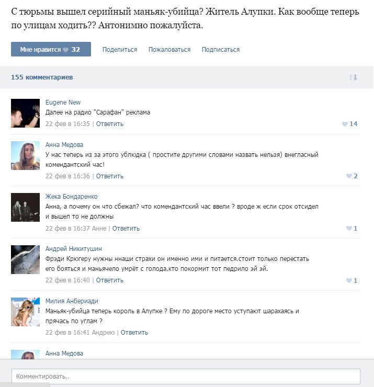Reply to Жека Бондаренко's comment
Image resolution: width=374 pixels, height=387 pixels.
click(126, 229)
